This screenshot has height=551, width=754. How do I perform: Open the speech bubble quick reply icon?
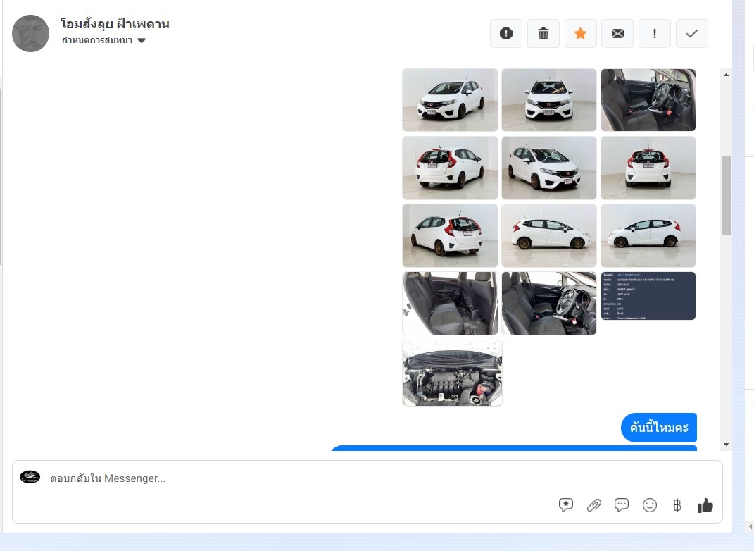coord(622,505)
